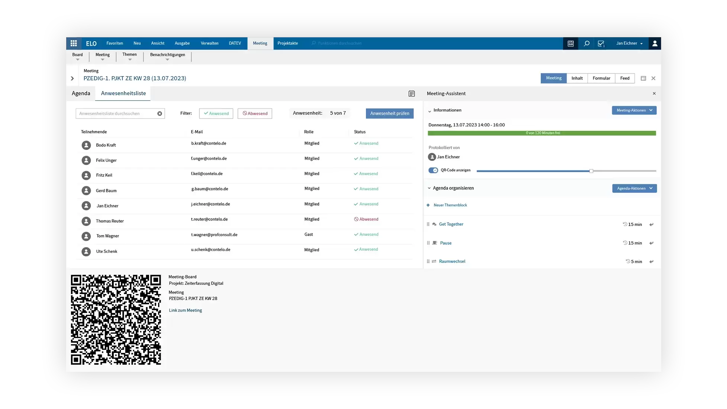Click the calendar icon in top bar

[570, 44]
